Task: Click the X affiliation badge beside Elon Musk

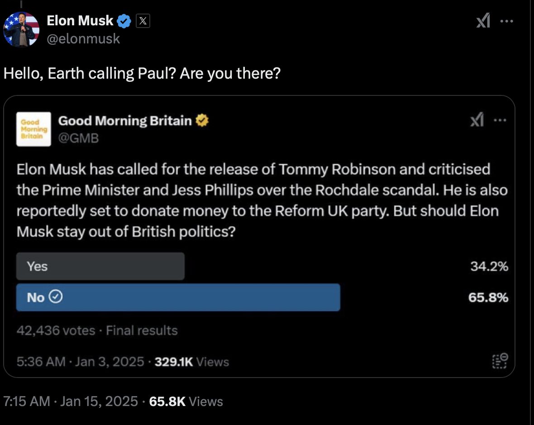Action: [x=143, y=21]
